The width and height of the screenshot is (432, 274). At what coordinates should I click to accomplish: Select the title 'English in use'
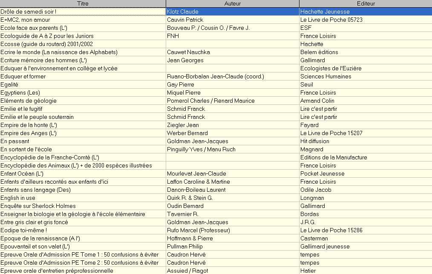click(18, 198)
